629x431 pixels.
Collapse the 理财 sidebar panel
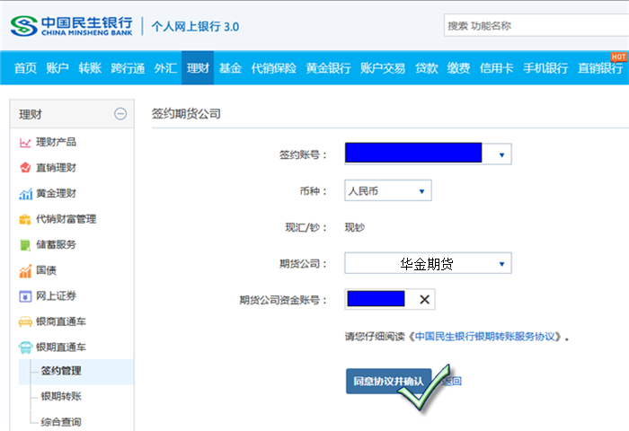(x=120, y=114)
